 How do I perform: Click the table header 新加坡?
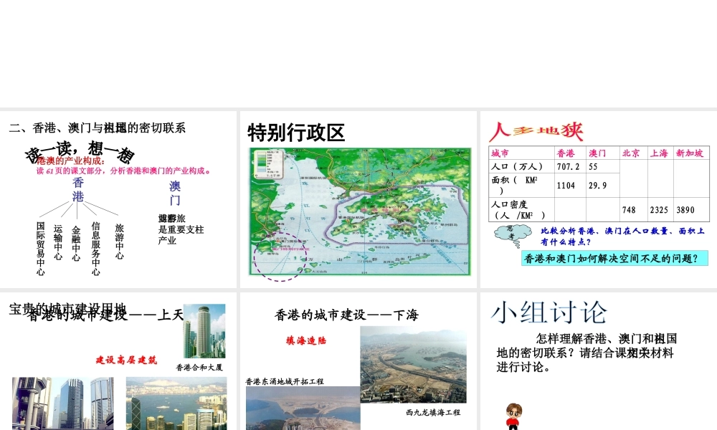(690, 153)
